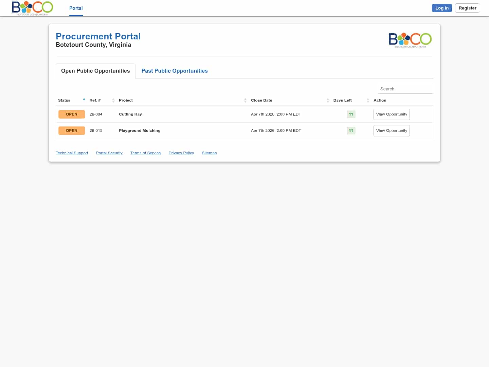Click the OPEN badge on the Playground Mulching row
489x367 pixels.
pyautogui.click(x=71, y=130)
